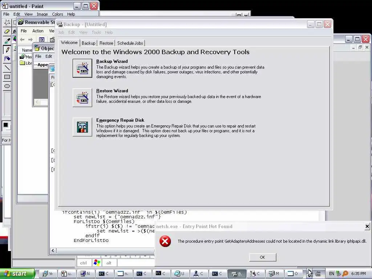
Task: Switch to the Backup tab
Action: pos(89,43)
